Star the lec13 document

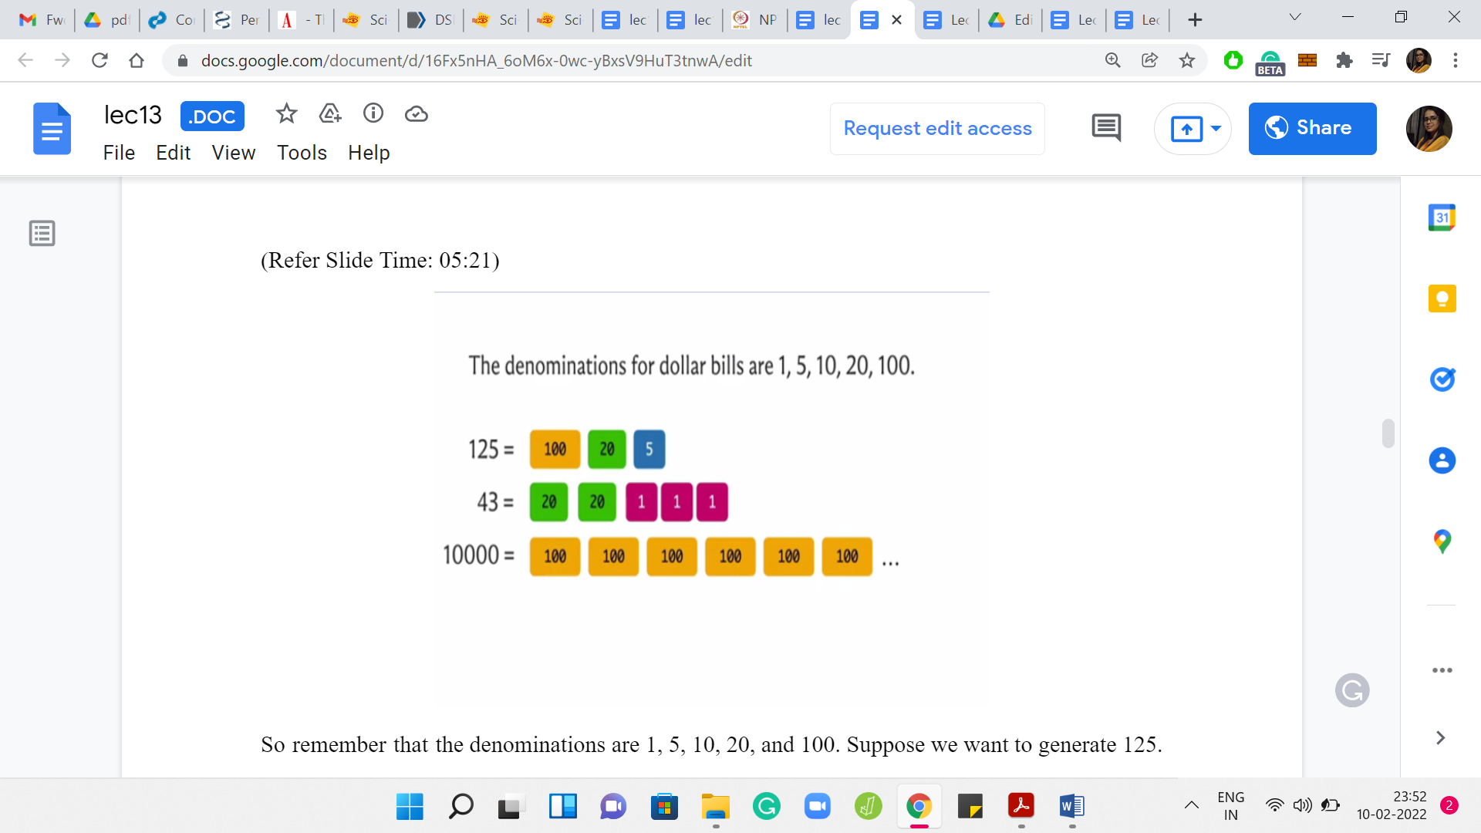pos(286,114)
